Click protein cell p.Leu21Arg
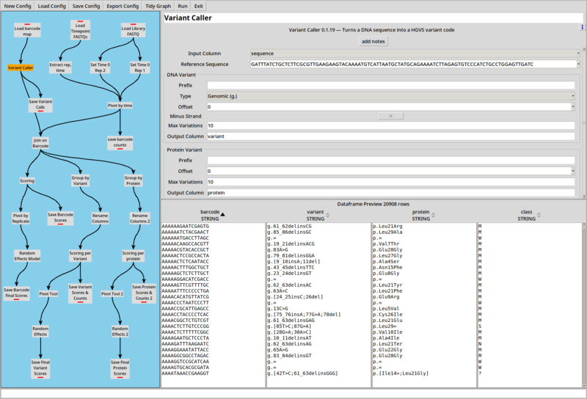The image size is (587, 399). pyautogui.click(x=387, y=226)
